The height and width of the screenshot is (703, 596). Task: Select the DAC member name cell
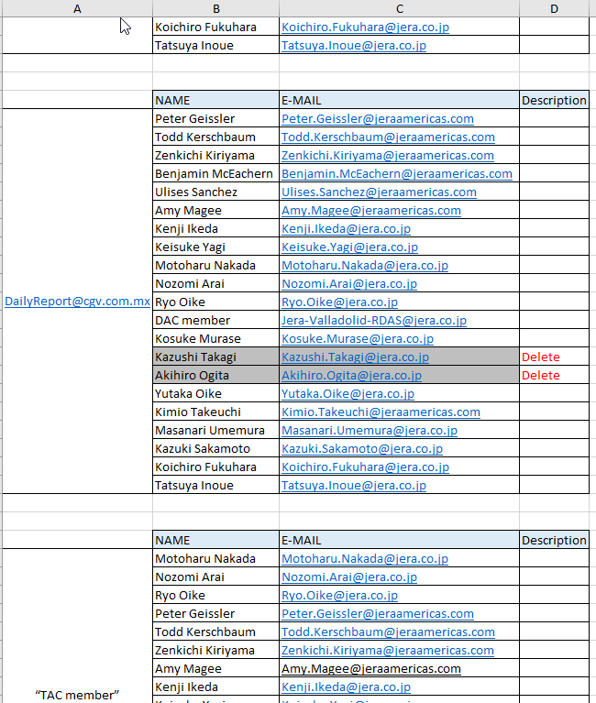tap(215, 320)
